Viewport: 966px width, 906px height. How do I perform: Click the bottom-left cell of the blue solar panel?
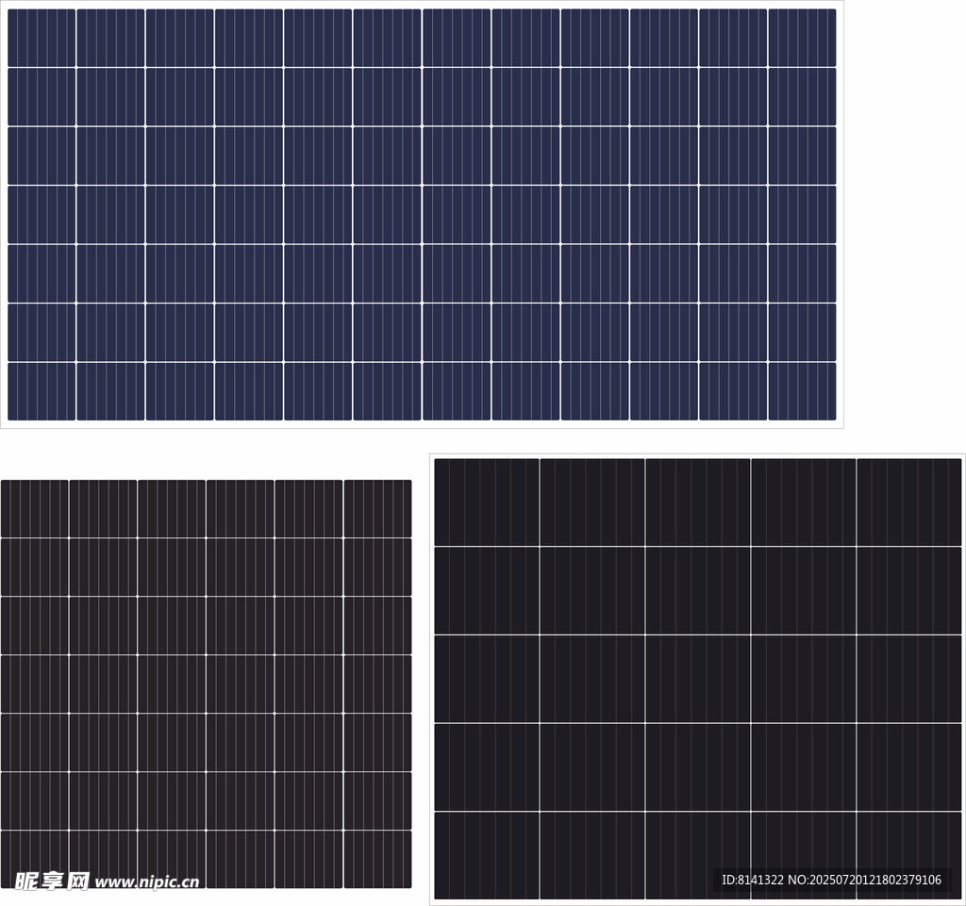(x=42, y=391)
